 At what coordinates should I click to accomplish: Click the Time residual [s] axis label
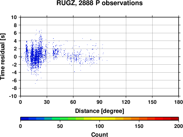click(x=3, y=57)
